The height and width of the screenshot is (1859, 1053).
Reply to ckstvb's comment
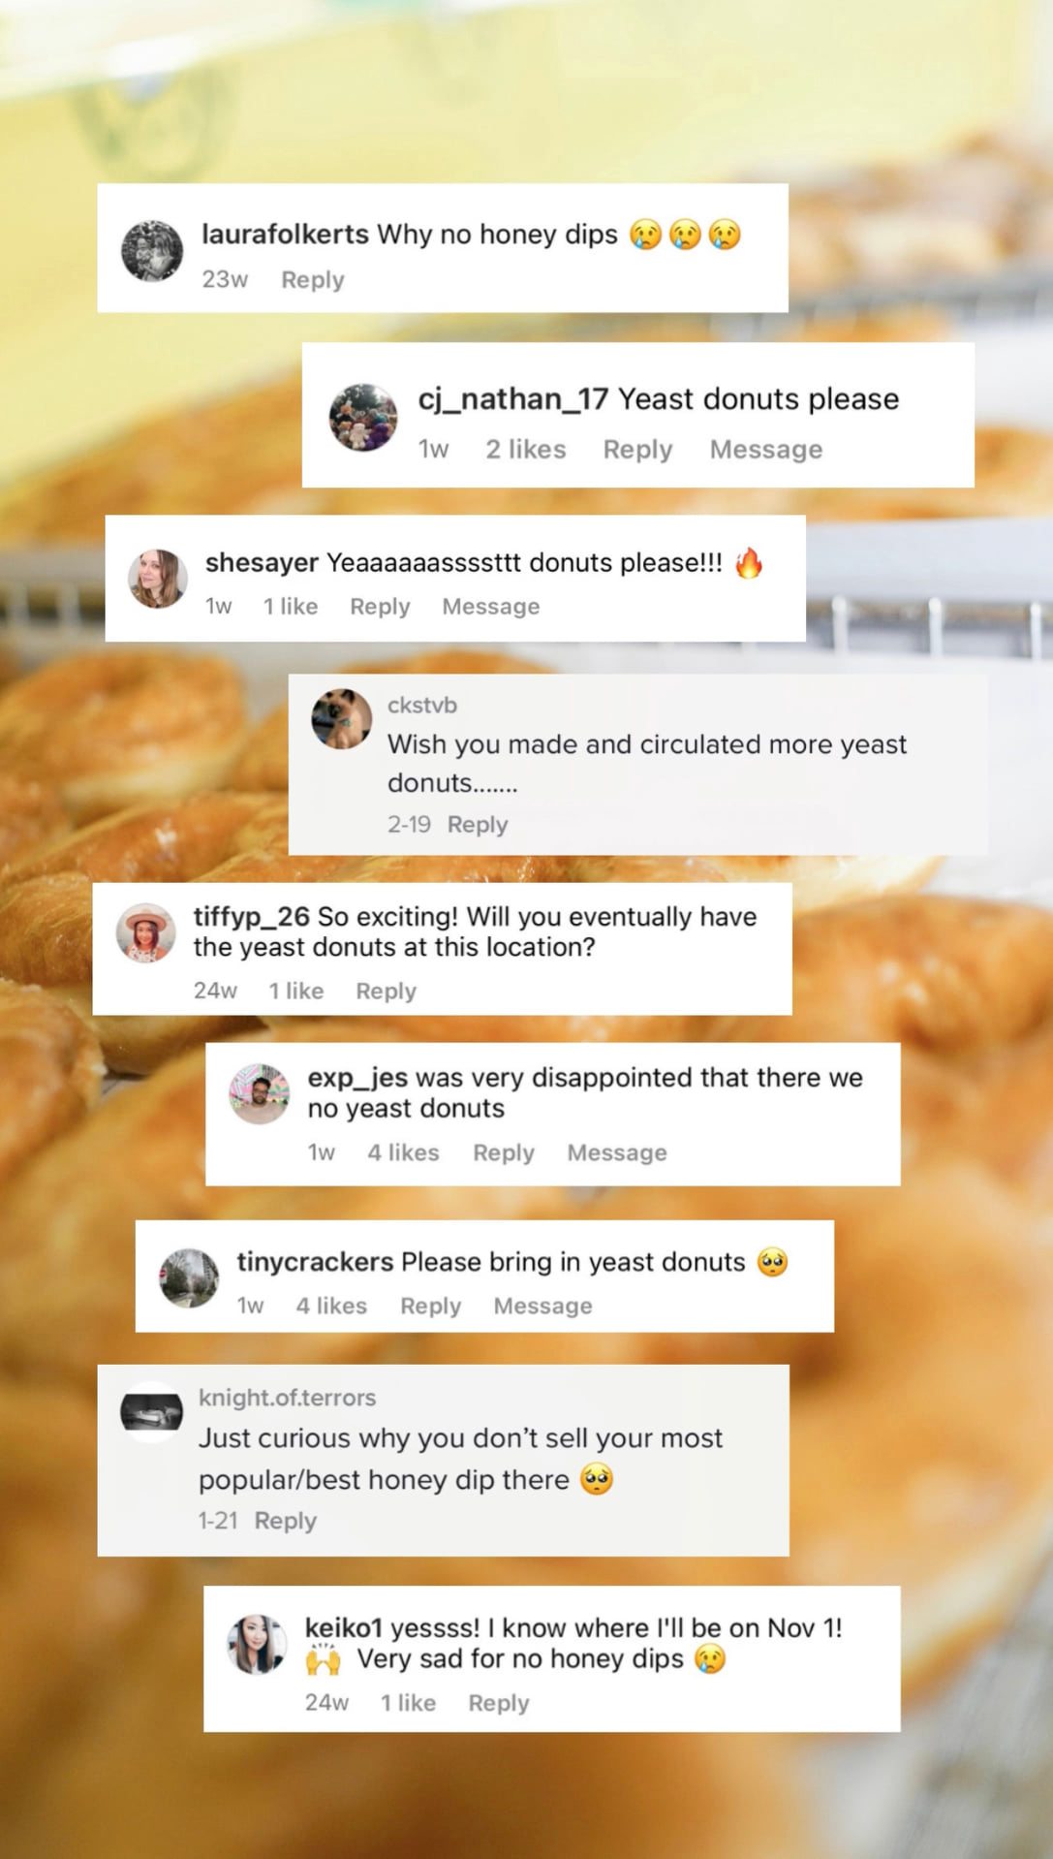click(477, 824)
